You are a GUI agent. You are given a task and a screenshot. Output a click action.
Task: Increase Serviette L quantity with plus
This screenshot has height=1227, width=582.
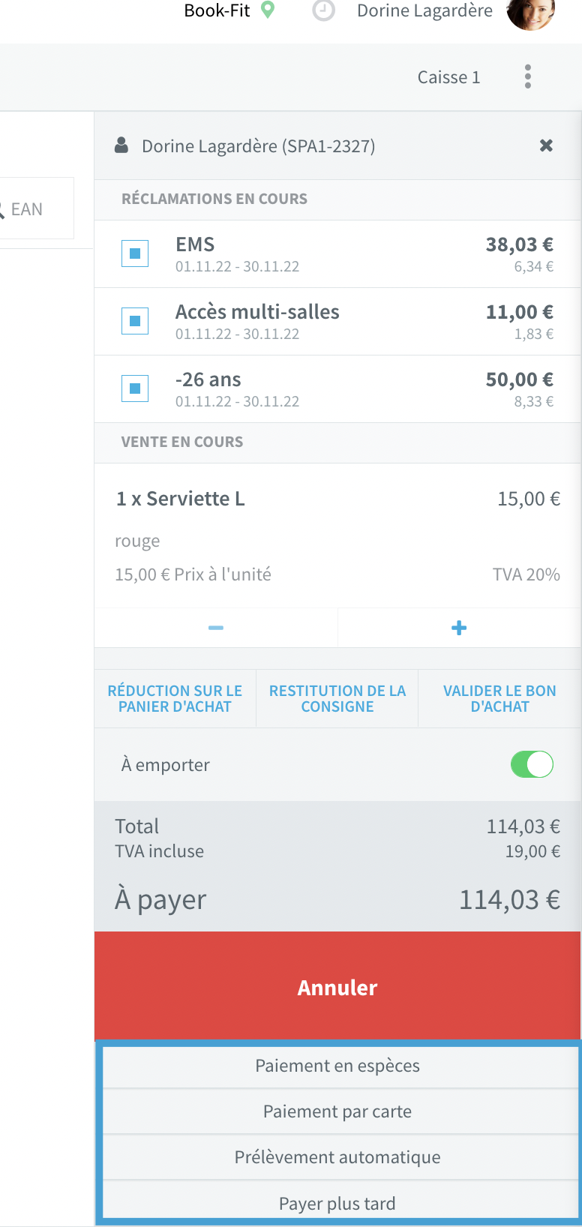tap(459, 628)
